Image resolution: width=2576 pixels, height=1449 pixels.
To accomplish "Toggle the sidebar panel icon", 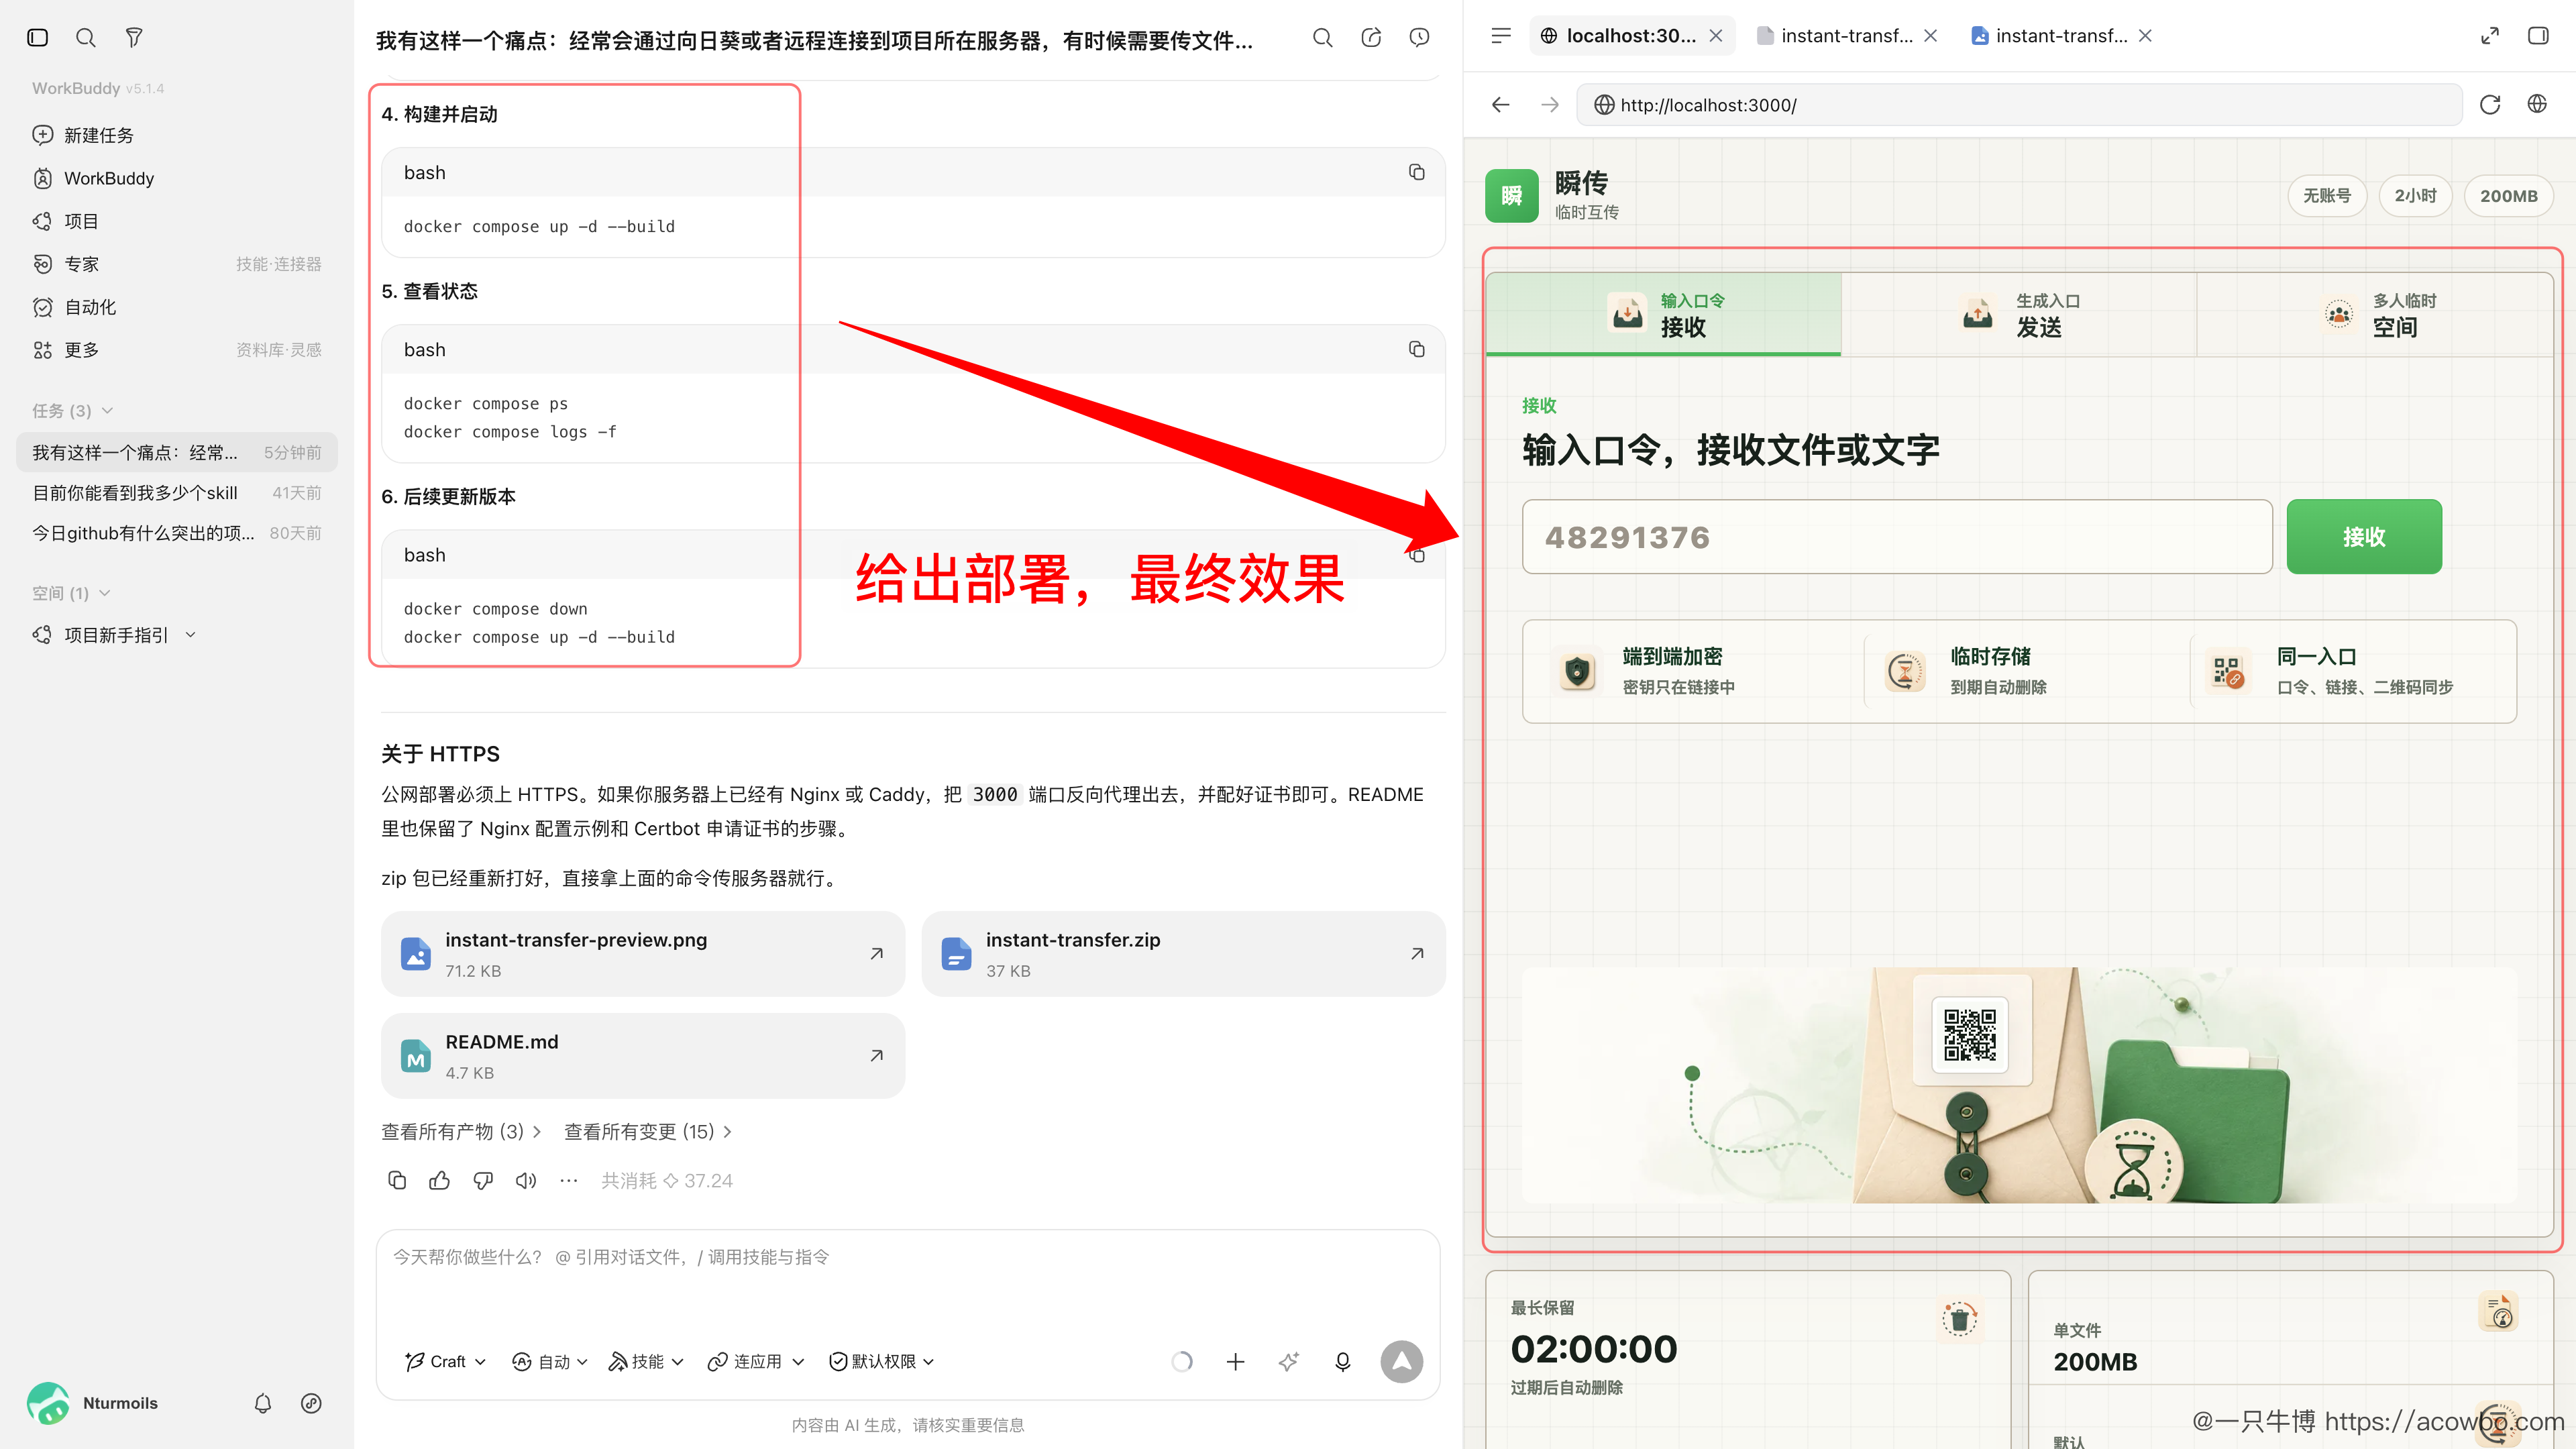I will (x=38, y=37).
